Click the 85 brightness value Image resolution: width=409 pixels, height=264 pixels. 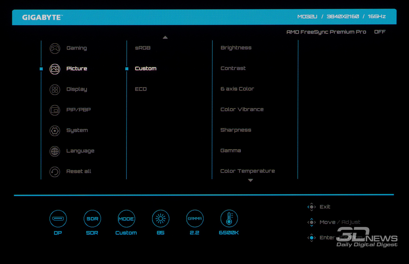coord(161,233)
